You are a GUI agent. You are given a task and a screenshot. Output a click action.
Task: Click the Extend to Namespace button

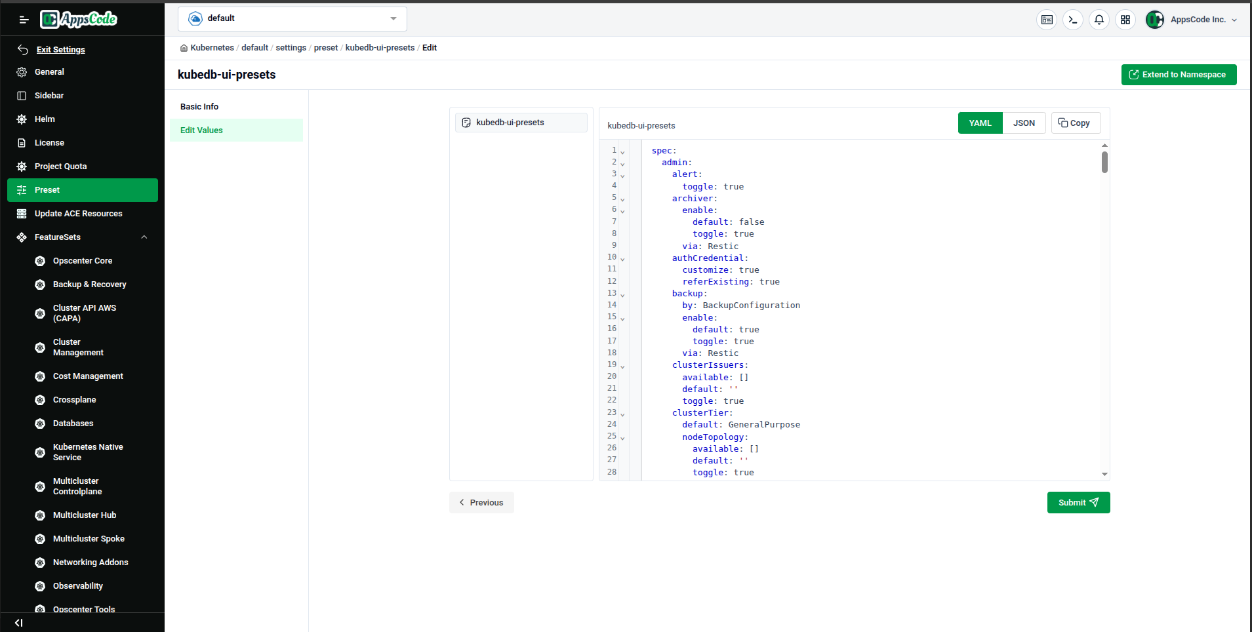coord(1178,74)
